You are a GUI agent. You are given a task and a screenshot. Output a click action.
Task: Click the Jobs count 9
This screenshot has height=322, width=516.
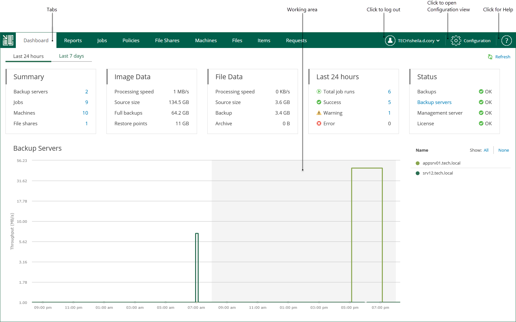tap(86, 102)
